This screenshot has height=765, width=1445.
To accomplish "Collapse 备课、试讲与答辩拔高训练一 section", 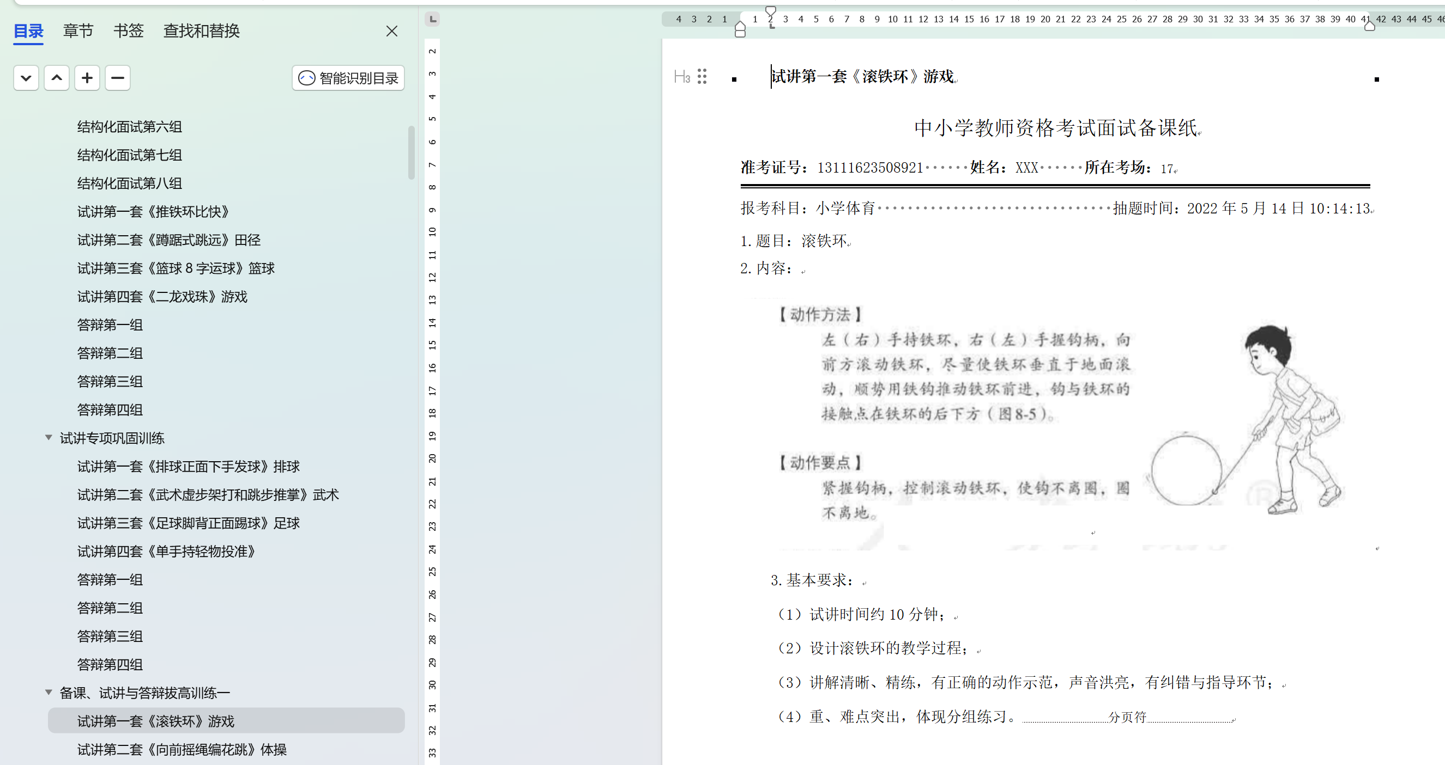I will tap(49, 693).
